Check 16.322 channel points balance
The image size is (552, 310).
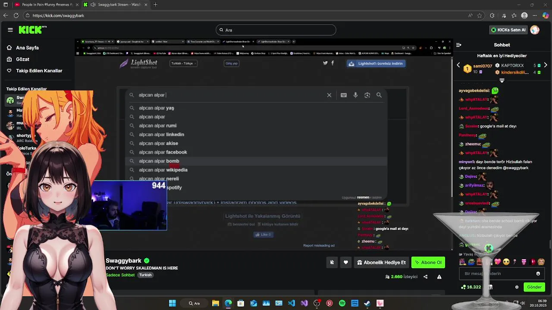coord(471,287)
